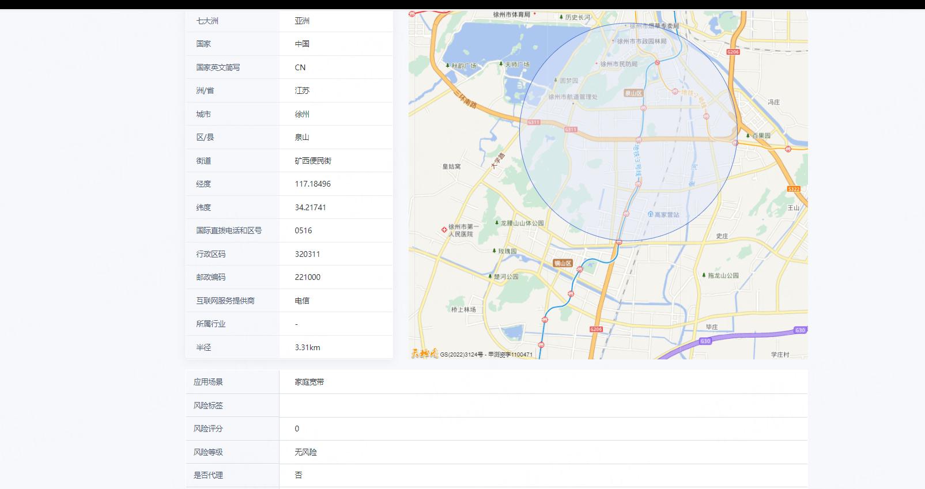Click the 徐州市第一人民医院 hospital marker on the map

(444, 230)
